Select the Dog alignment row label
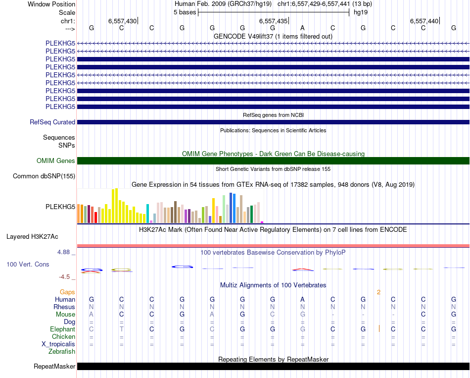 (69, 322)
